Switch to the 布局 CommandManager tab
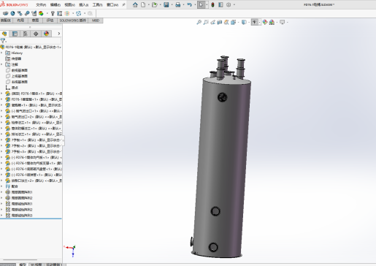Viewport: 376px width, 266px height. (x=20, y=20)
